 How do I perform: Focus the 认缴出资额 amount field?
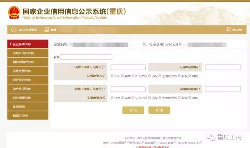click(x=128, y=67)
